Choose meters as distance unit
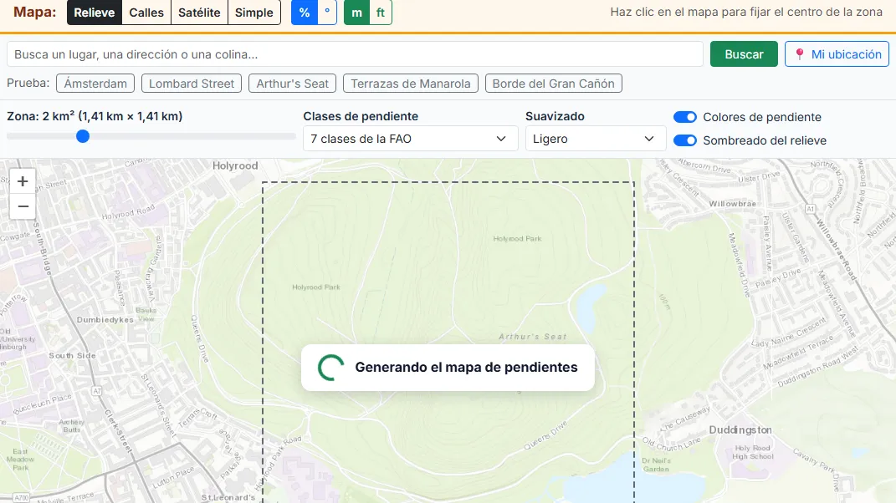 356,13
